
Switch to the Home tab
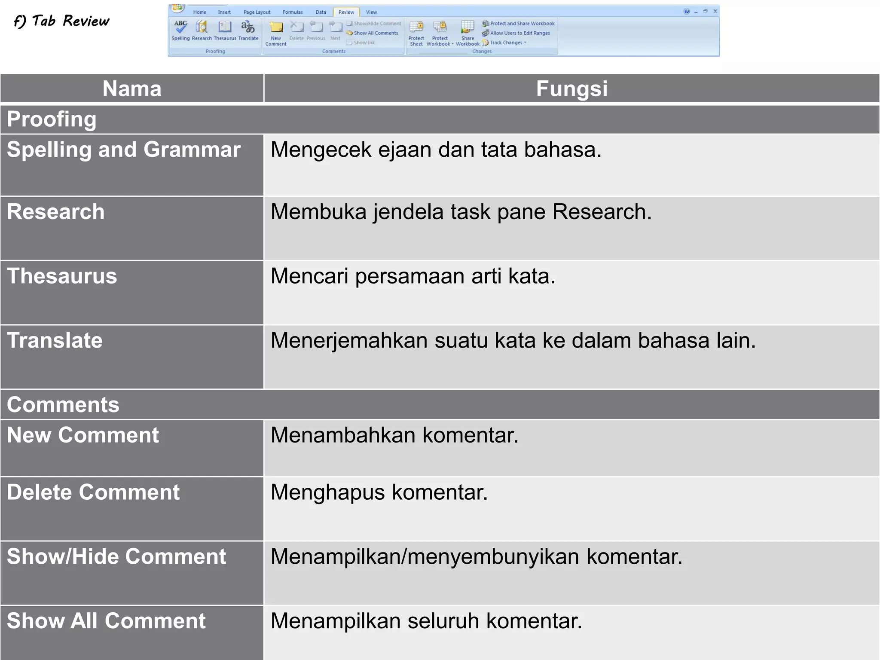(x=200, y=12)
